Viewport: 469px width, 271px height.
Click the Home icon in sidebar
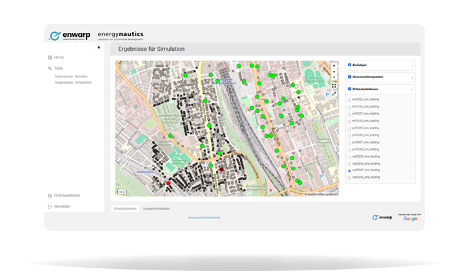point(50,57)
